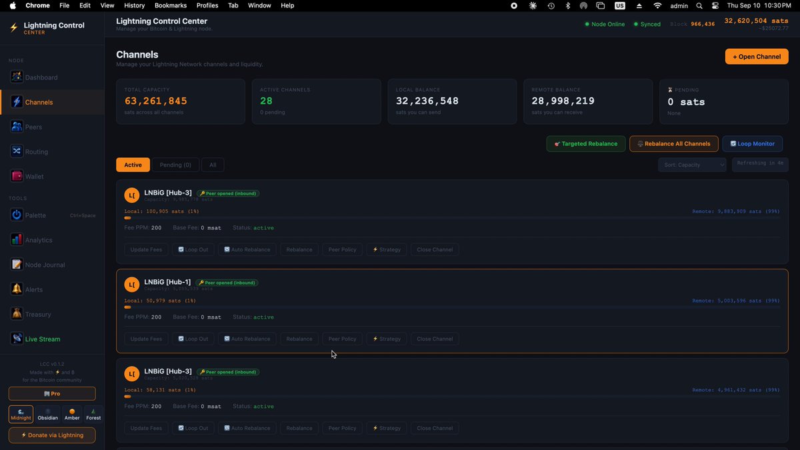Click the 32,620,504 sats header balance
The width and height of the screenshot is (800, 450).
click(x=756, y=21)
